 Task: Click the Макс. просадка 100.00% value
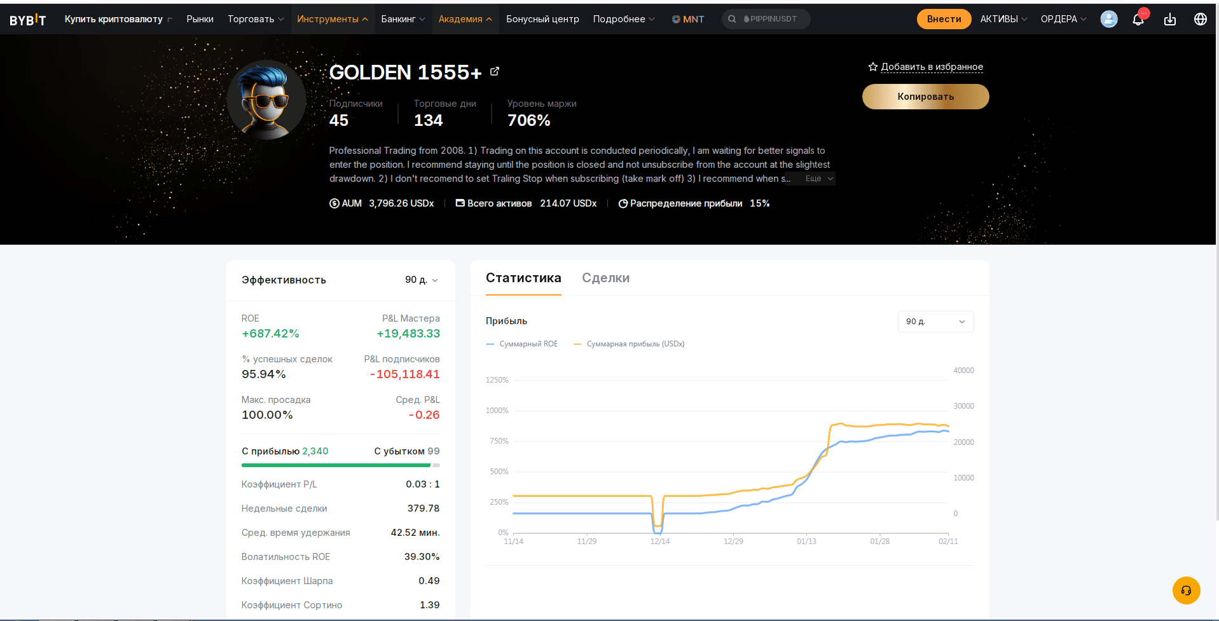[267, 415]
